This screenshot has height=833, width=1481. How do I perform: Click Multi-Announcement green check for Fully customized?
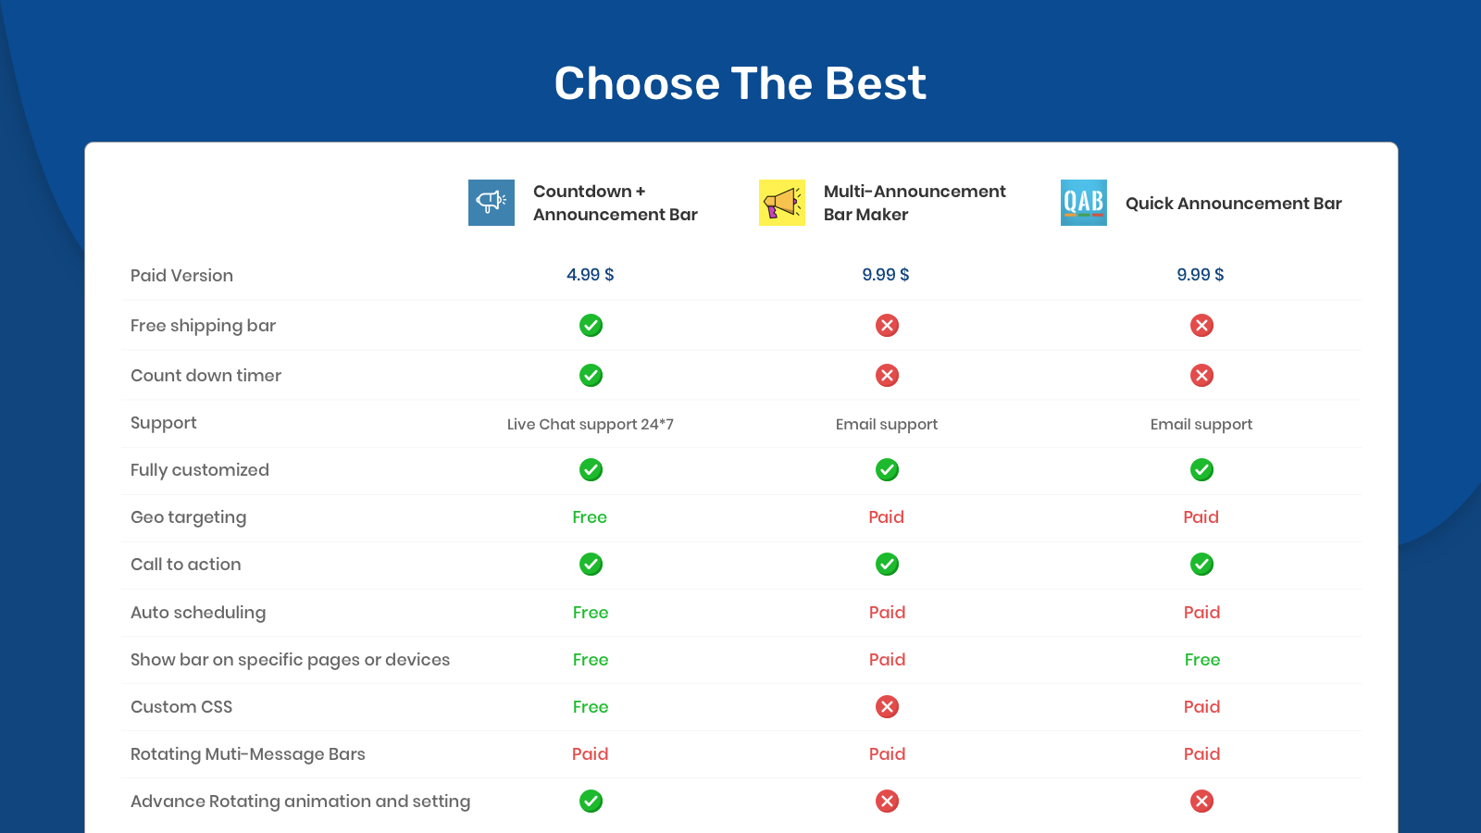point(887,470)
